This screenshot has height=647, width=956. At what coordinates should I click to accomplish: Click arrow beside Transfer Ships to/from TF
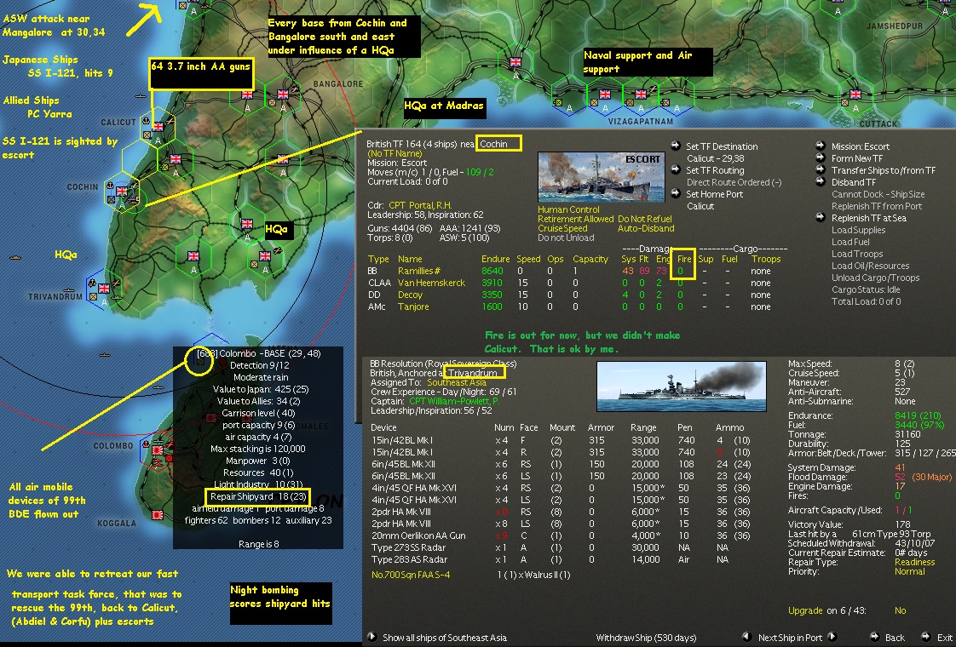(x=821, y=170)
